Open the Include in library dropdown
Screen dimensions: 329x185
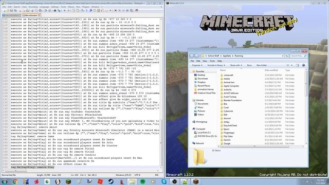[x=216, y=65]
